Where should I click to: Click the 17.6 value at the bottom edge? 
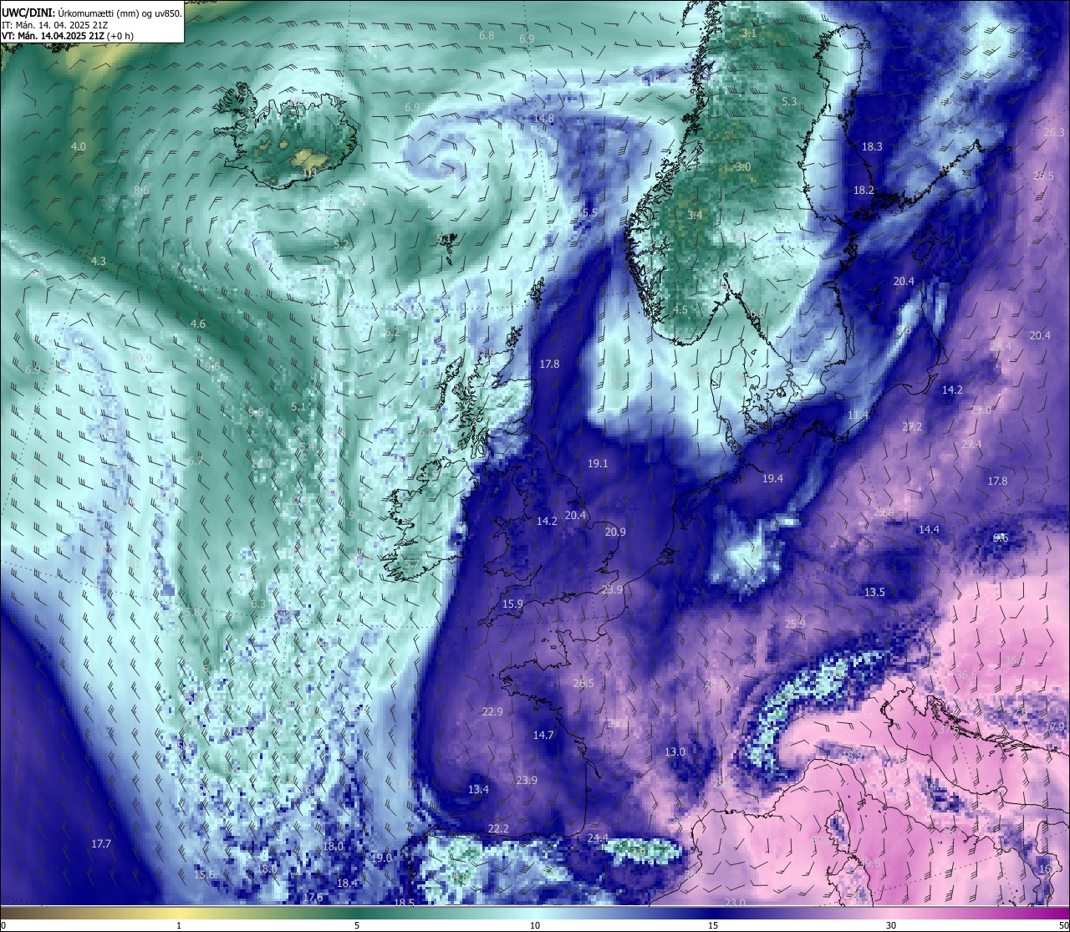pyautogui.click(x=313, y=897)
